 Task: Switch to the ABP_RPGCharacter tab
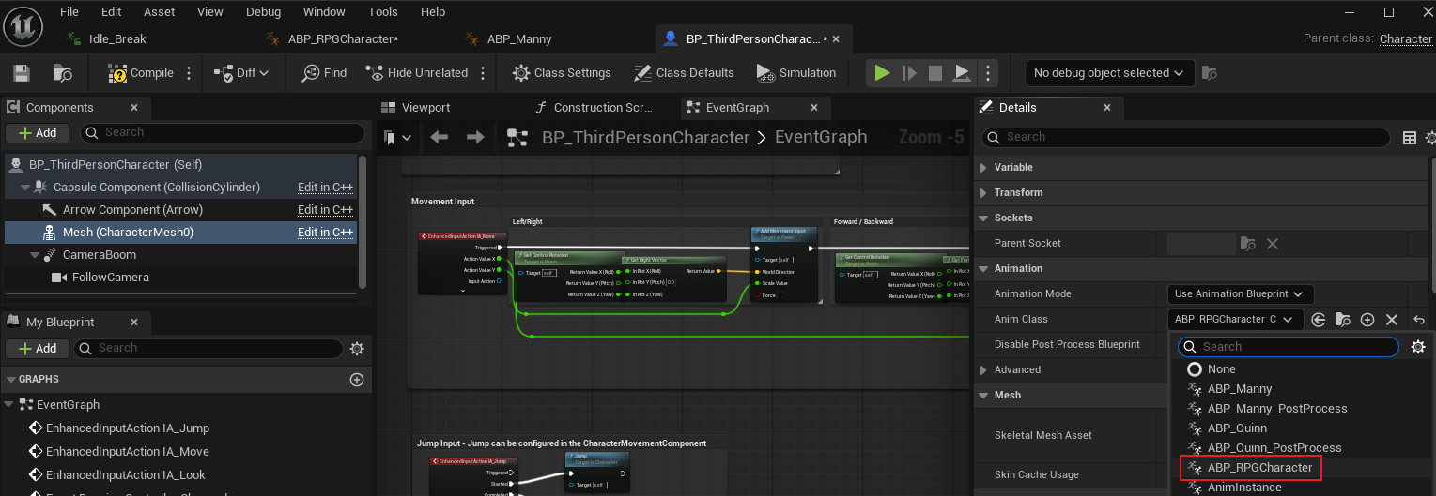[343, 39]
